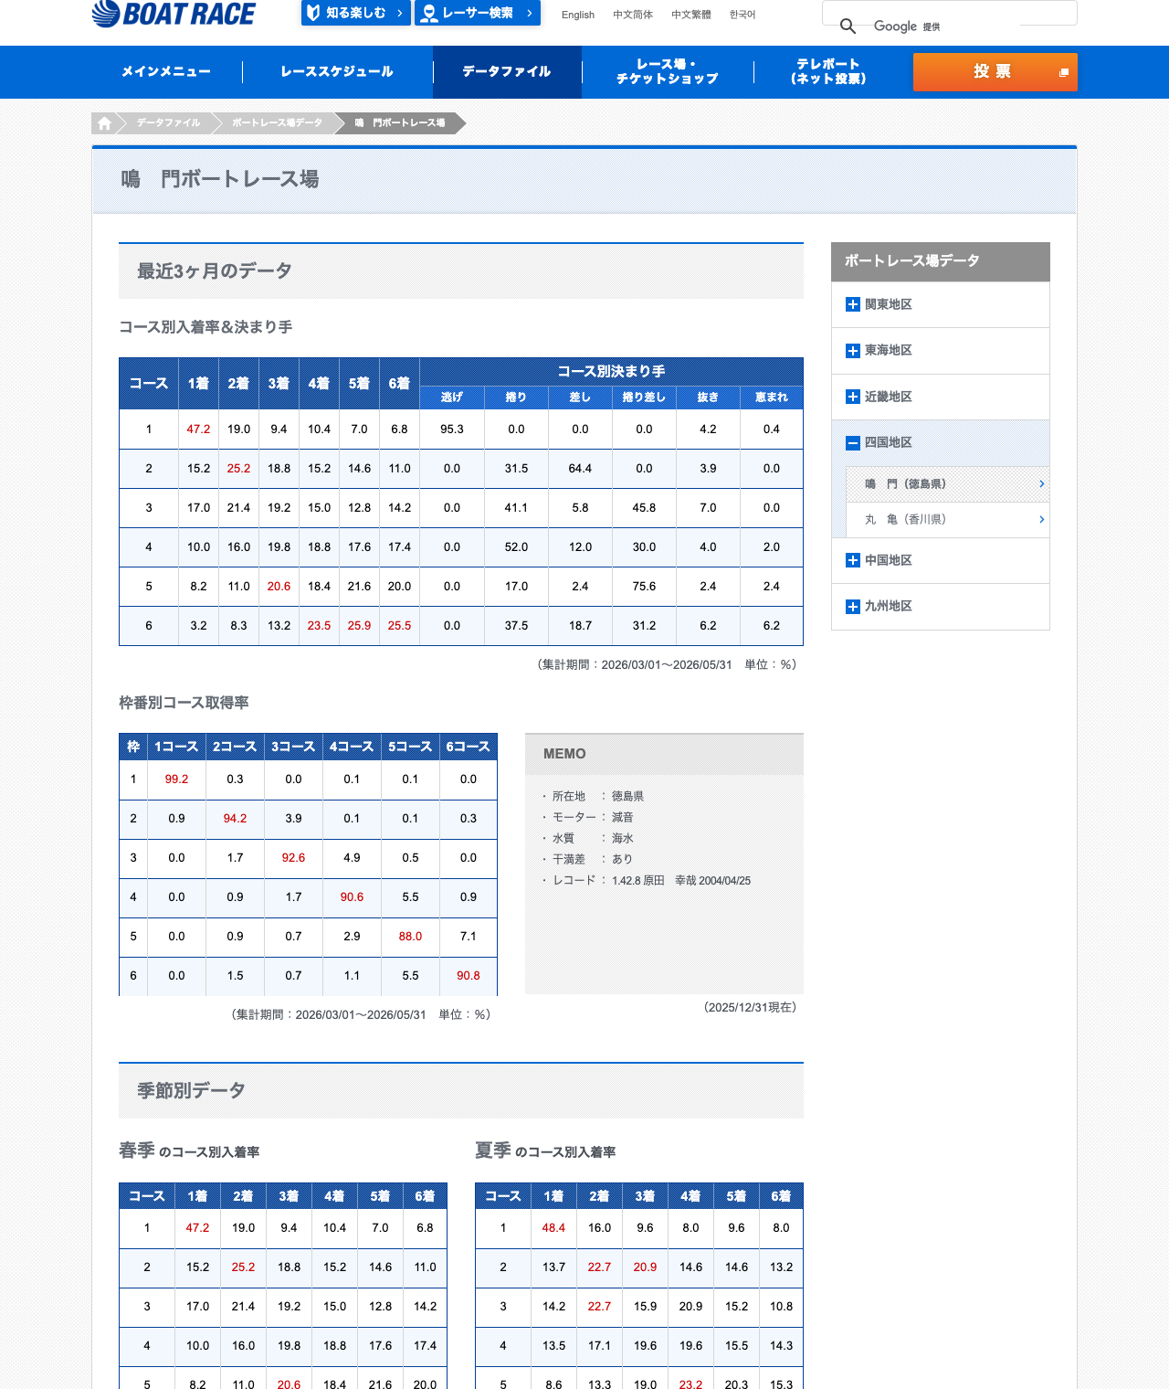Viewport: 1169px width, 1389px height.
Task: Click 92.6 value in 枠番別 table
Action: pyautogui.click(x=293, y=858)
